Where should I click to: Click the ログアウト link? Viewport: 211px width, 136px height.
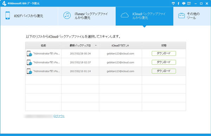point(59,116)
